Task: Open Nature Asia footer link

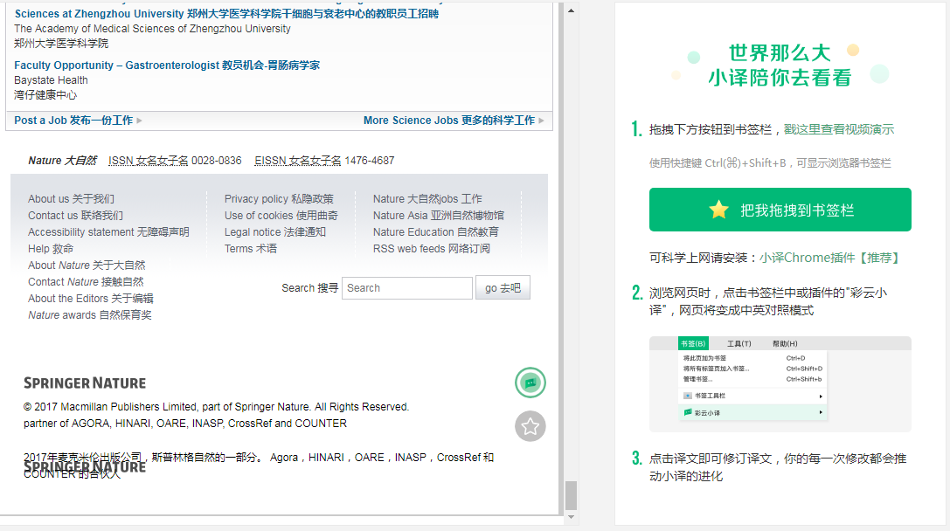Action: (439, 216)
